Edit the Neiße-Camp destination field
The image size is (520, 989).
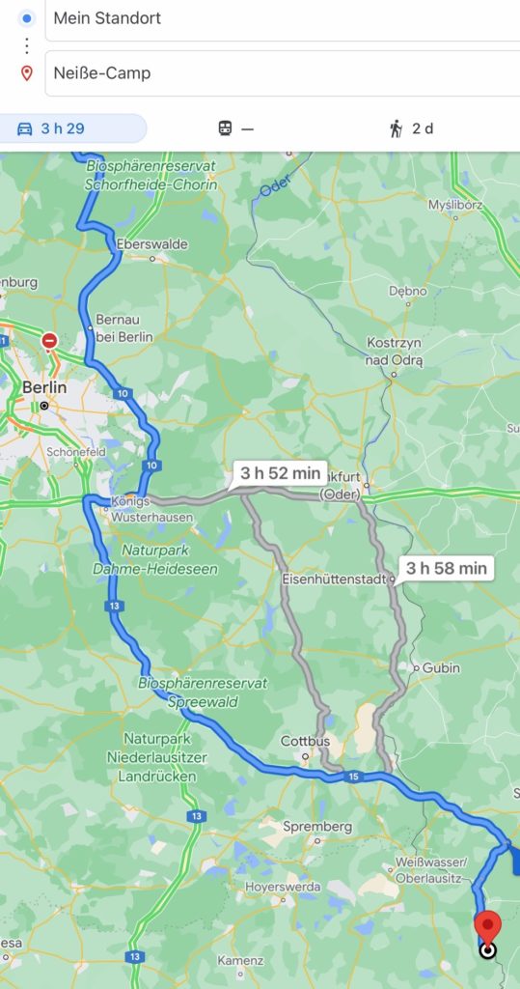click(x=283, y=73)
